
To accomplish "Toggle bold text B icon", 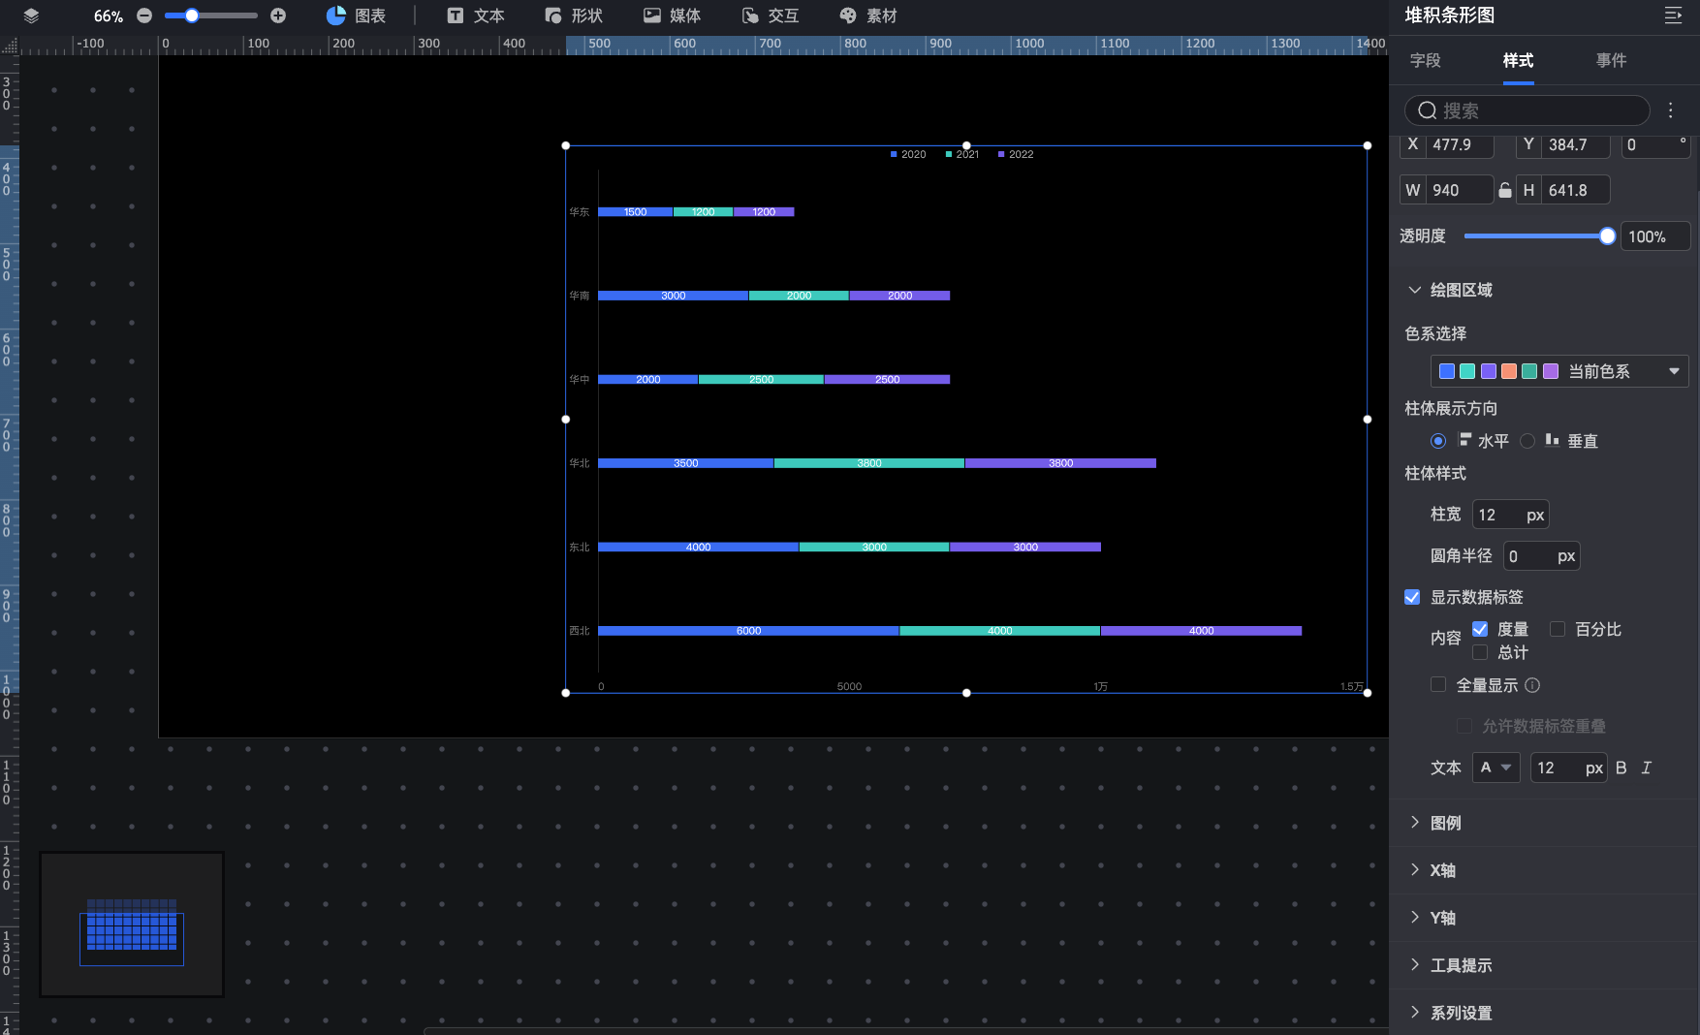I will tap(1621, 768).
